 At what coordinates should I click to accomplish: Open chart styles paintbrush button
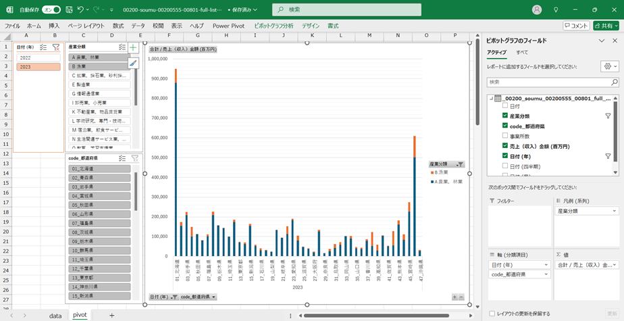click(x=133, y=63)
